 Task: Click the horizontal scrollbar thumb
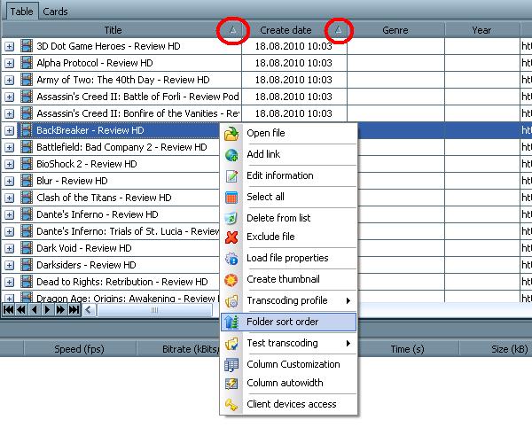click(x=154, y=310)
